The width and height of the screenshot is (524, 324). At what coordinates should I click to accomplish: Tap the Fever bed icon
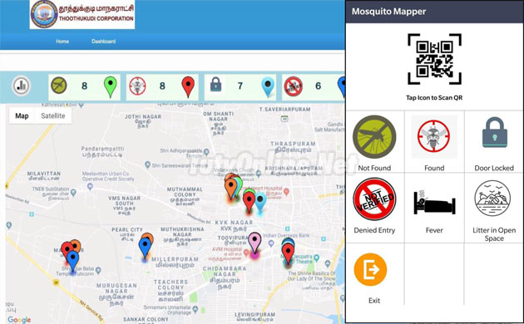[x=434, y=202]
